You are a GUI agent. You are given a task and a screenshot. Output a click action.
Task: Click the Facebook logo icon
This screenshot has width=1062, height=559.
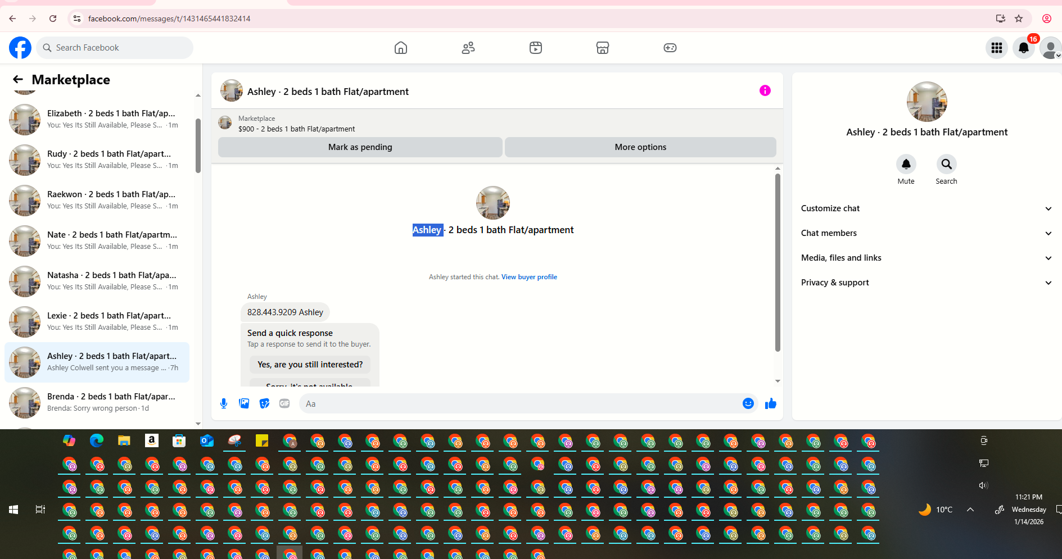pos(20,48)
